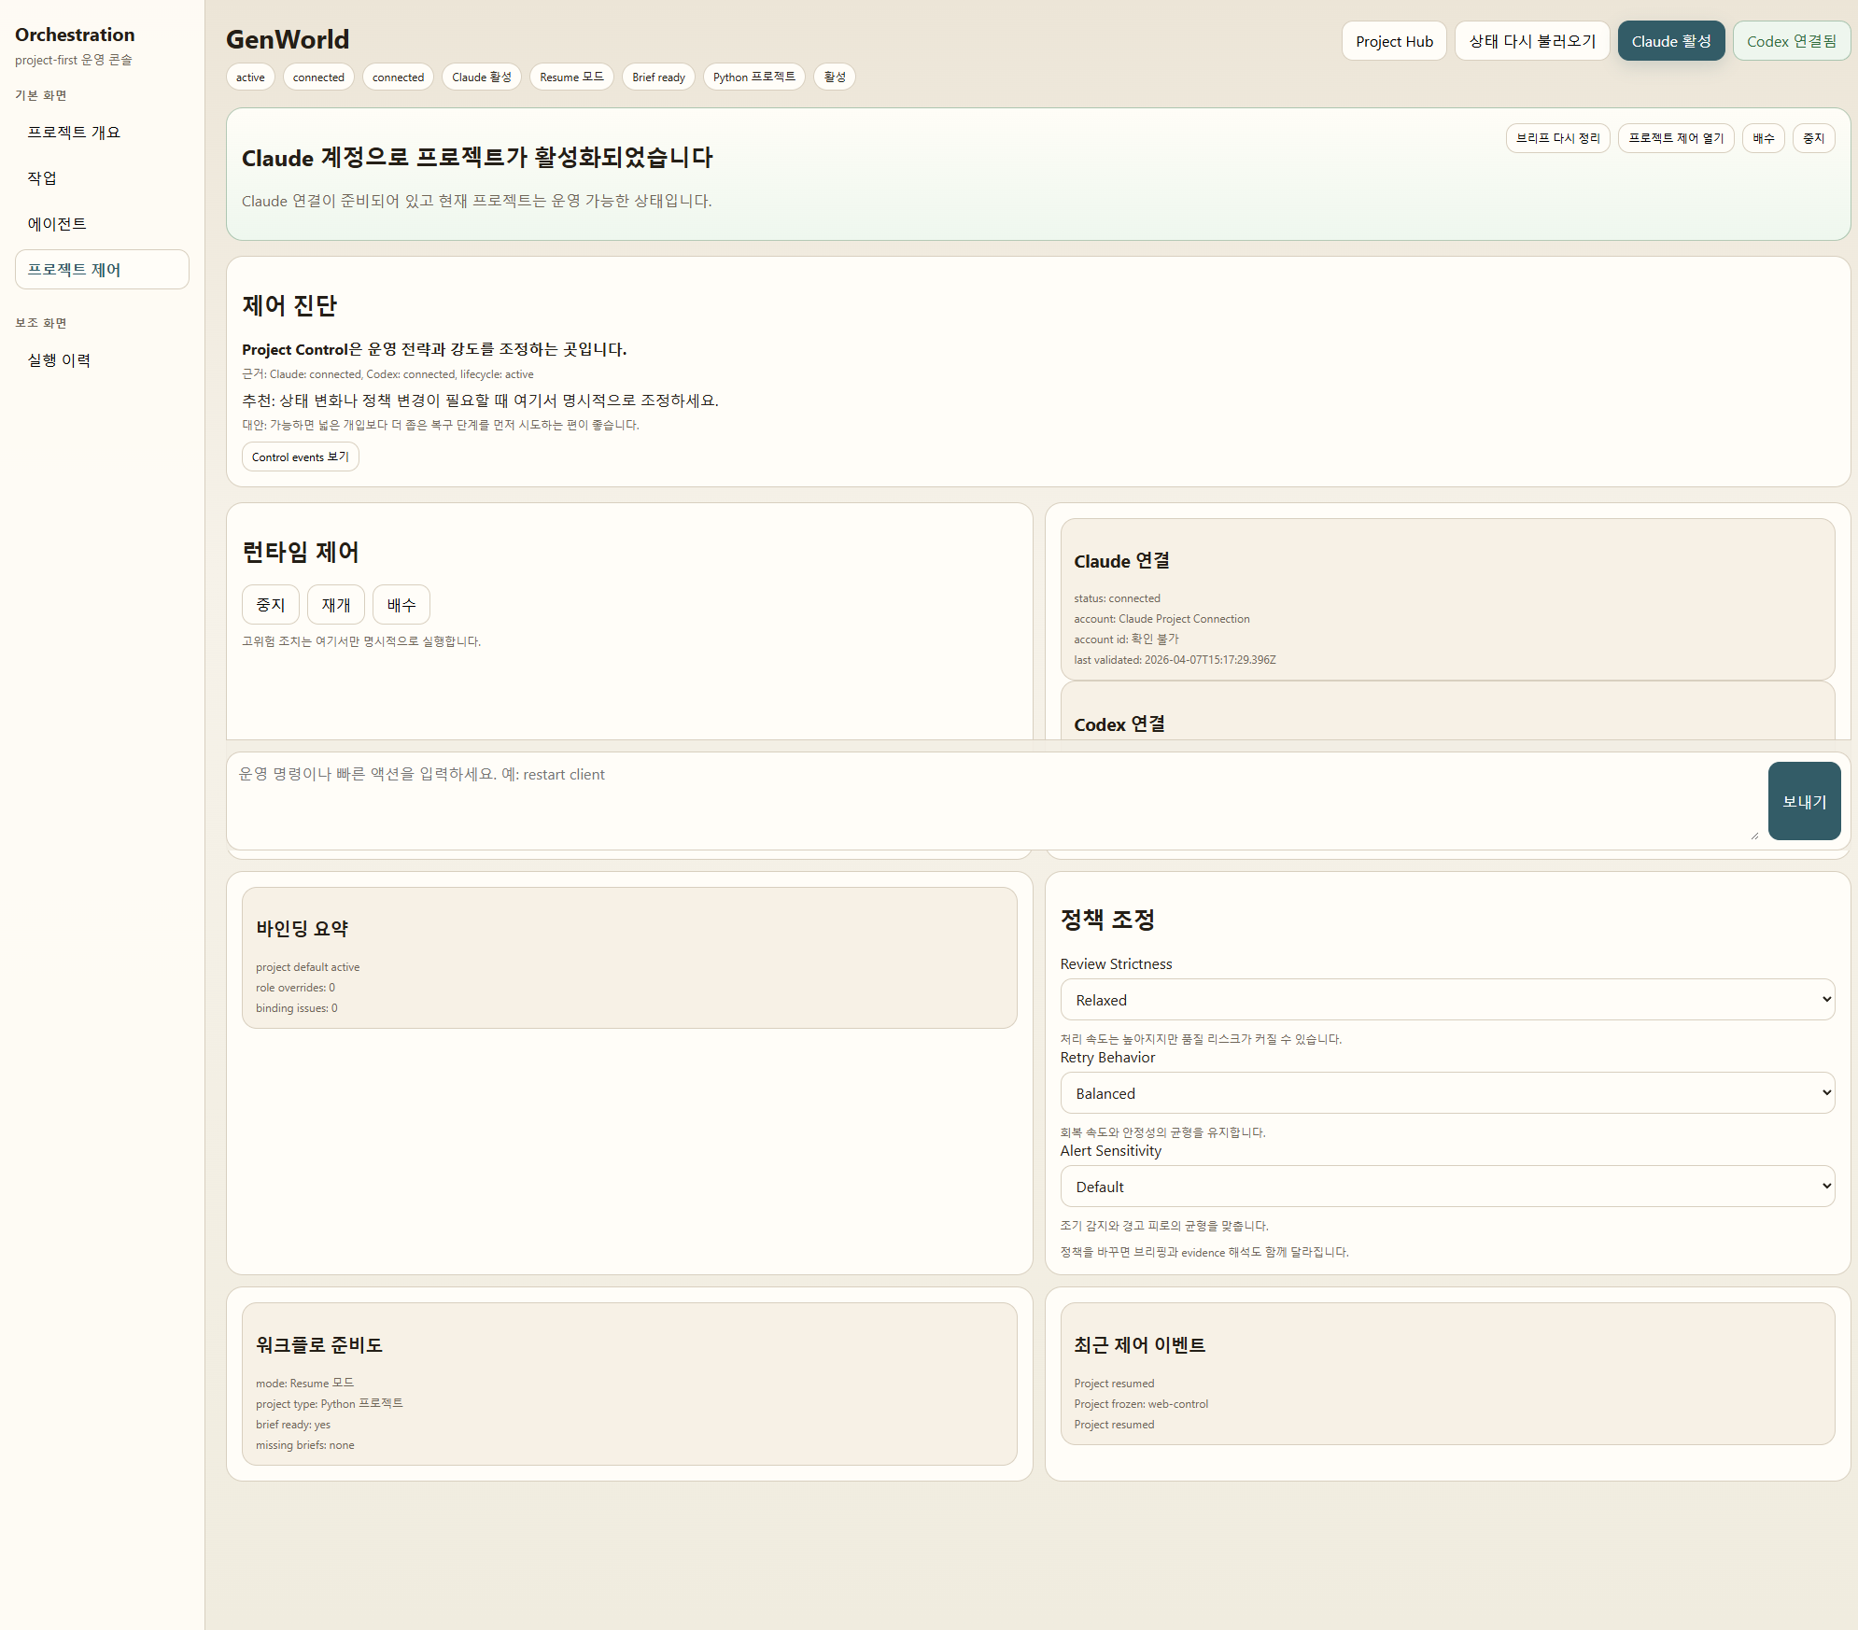Change Review Strictness from Relaxed

pos(1446,999)
